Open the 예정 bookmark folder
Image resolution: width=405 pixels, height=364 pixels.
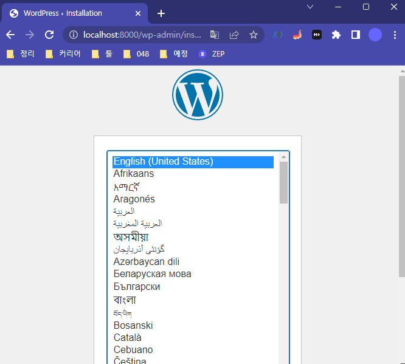(x=173, y=53)
